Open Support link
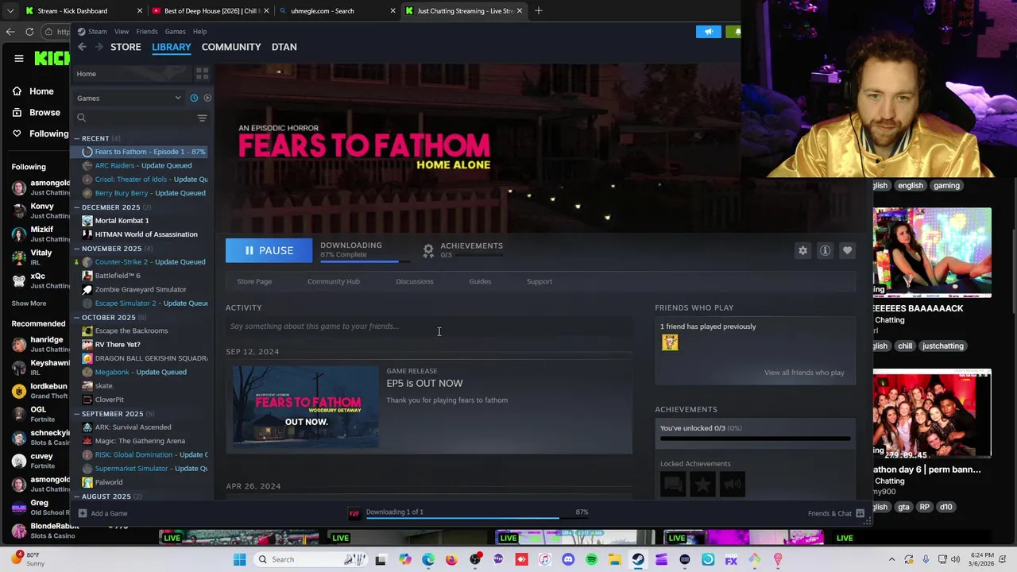 [539, 281]
